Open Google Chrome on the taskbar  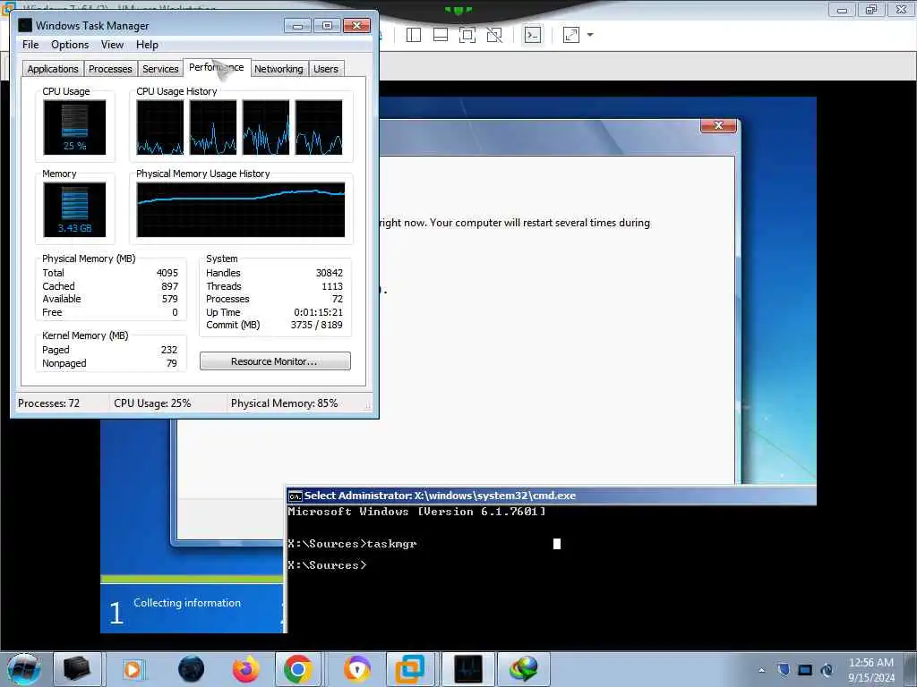[297, 669]
